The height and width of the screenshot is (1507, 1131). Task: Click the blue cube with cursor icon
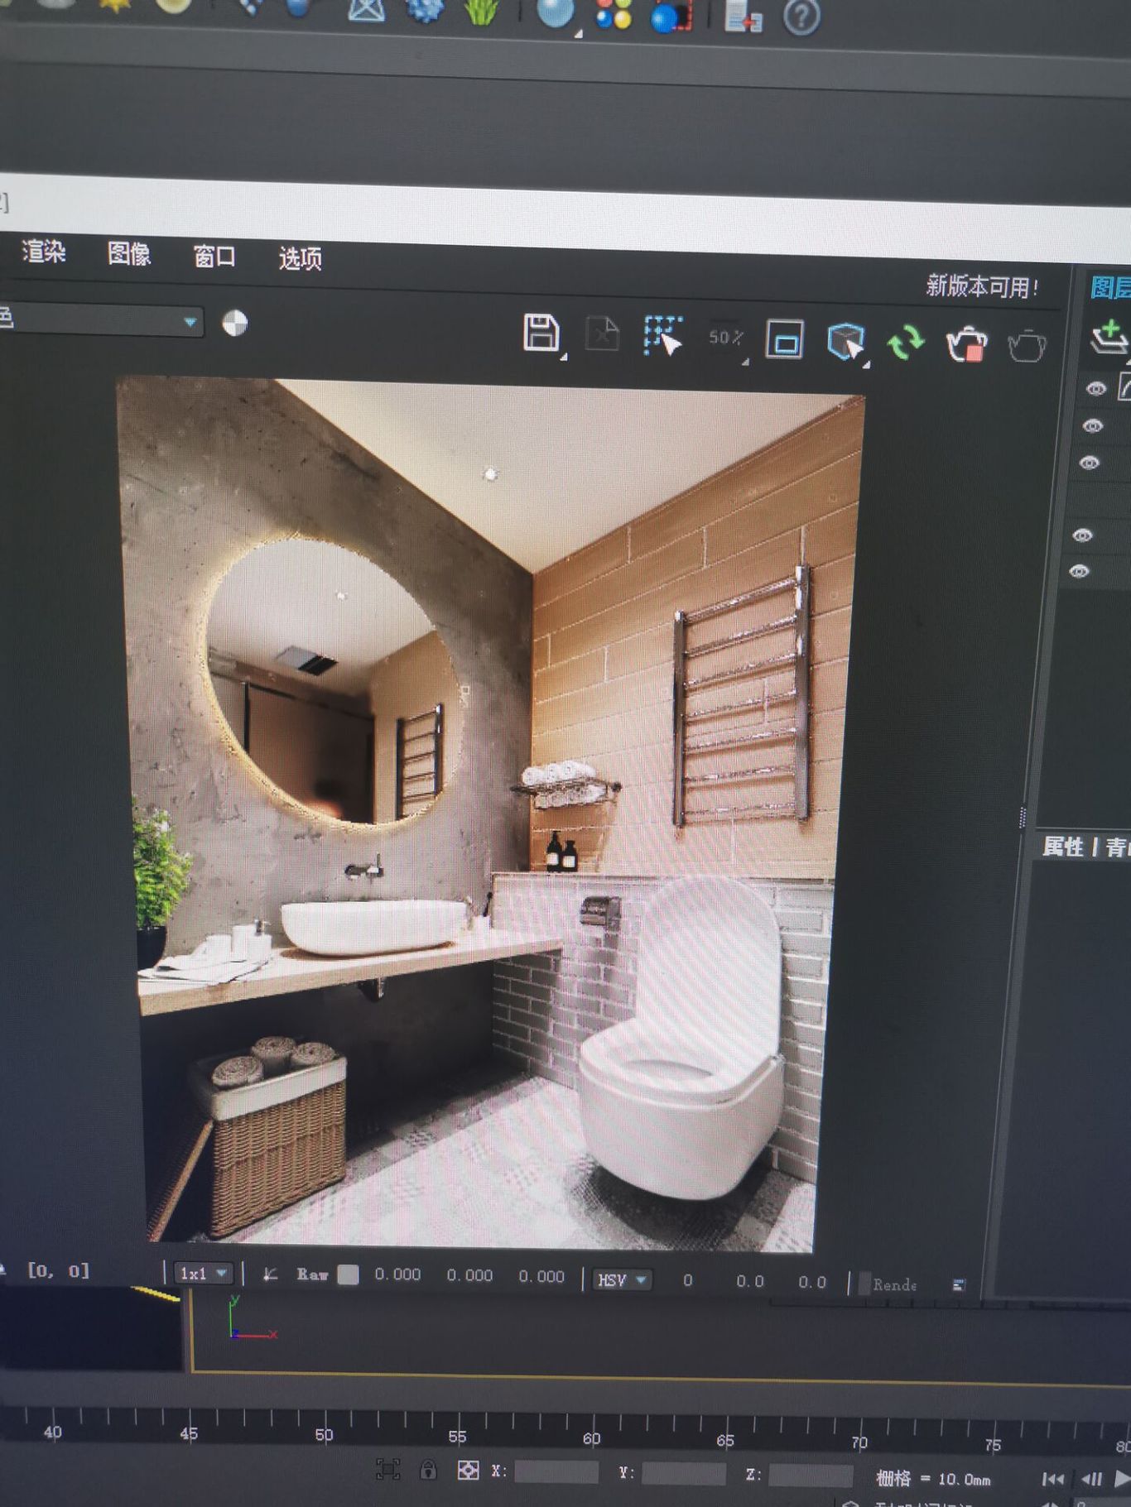click(846, 341)
